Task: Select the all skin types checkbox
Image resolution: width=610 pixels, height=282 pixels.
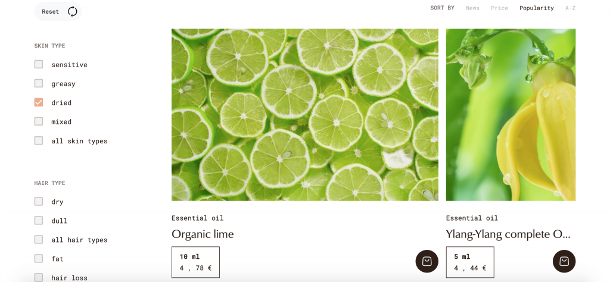Action: [39, 140]
